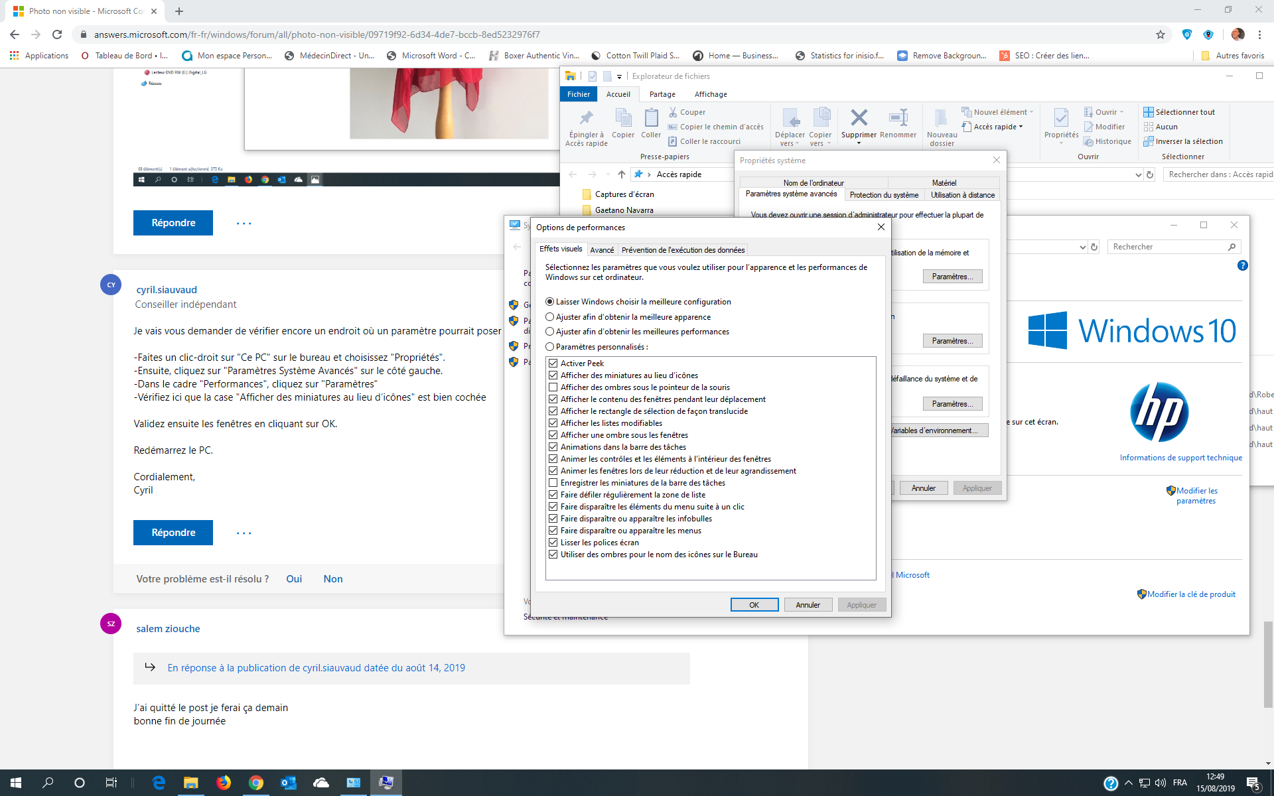Open Firefox from the taskbar
Viewport: 1274px width, 796px height.
tap(224, 783)
